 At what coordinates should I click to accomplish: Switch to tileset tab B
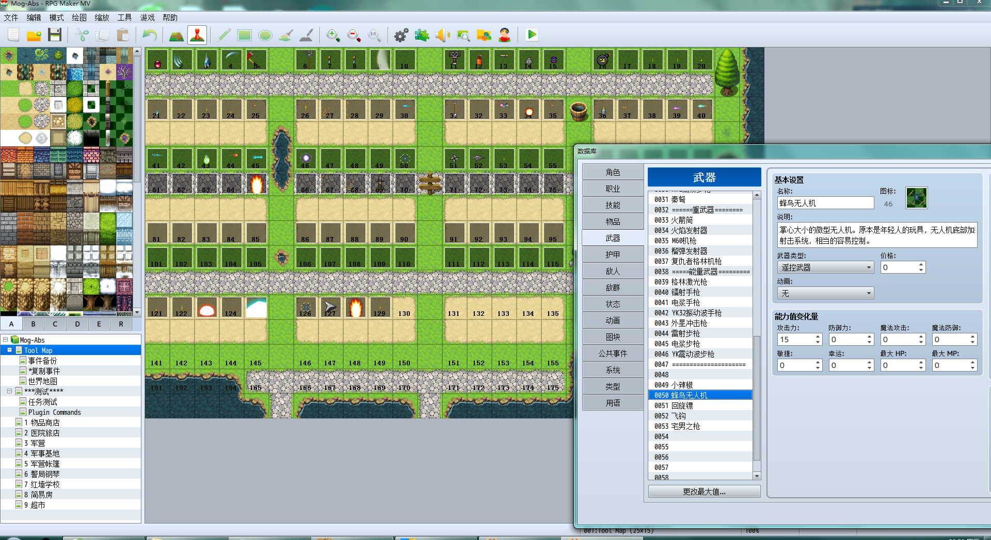point(33,324)
